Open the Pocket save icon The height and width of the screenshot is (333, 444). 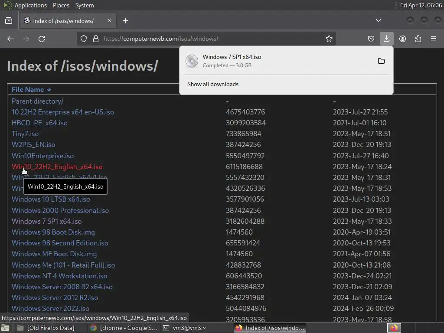click(371, 39)
